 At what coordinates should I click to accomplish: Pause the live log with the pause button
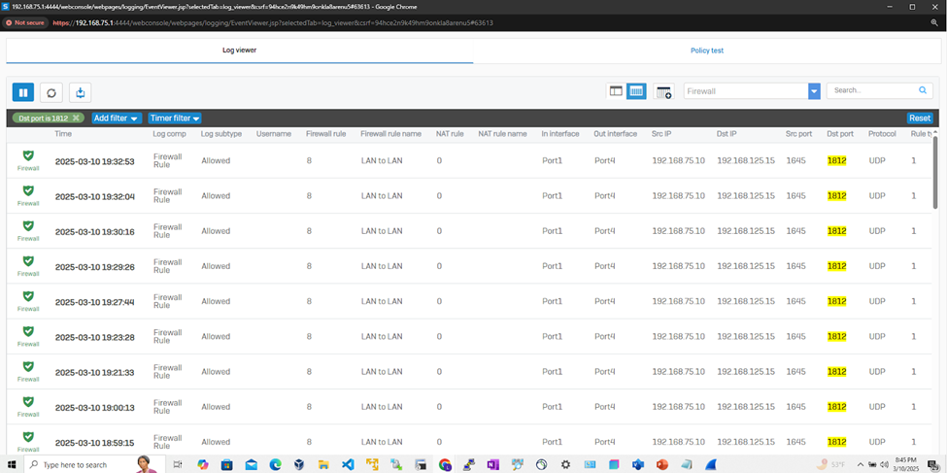coord(23,92)
